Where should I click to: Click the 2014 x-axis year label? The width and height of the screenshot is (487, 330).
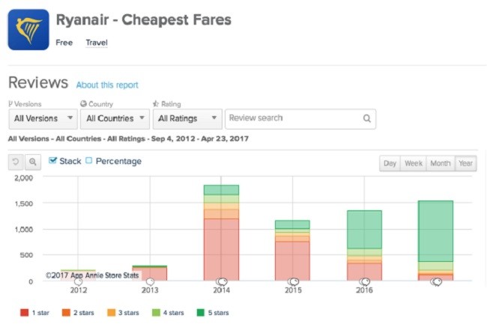tap(222, 290)
